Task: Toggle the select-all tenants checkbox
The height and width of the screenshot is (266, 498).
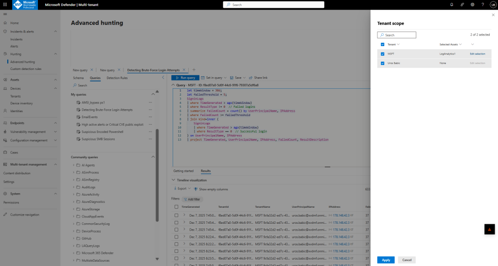Action: (x=383, y=44)
